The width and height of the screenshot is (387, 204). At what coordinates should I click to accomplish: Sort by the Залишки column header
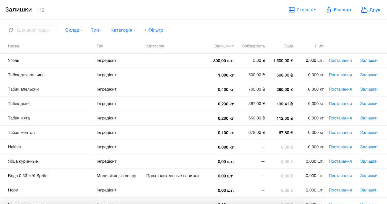point(224,46)
